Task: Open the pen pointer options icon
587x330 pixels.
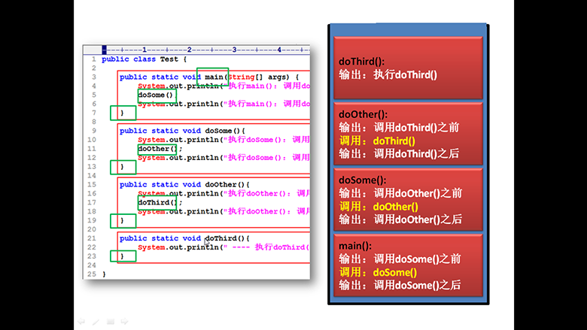Action: 96,322
